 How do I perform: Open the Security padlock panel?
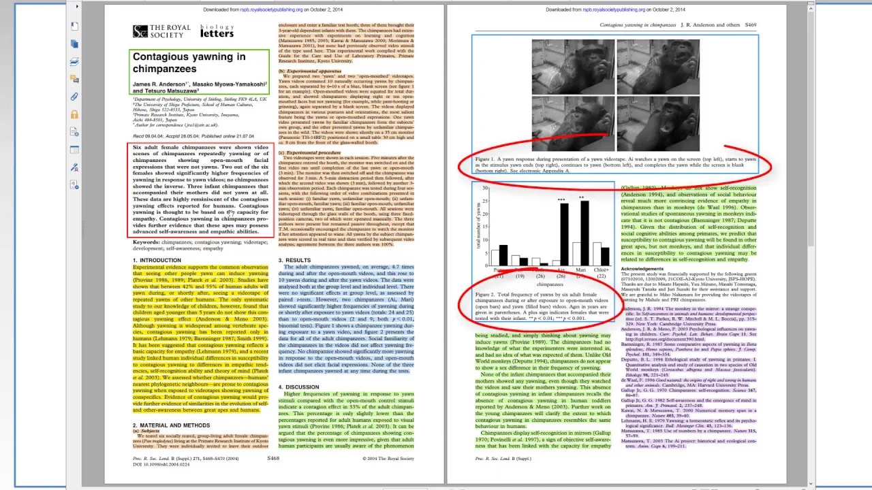click(74, 114)
